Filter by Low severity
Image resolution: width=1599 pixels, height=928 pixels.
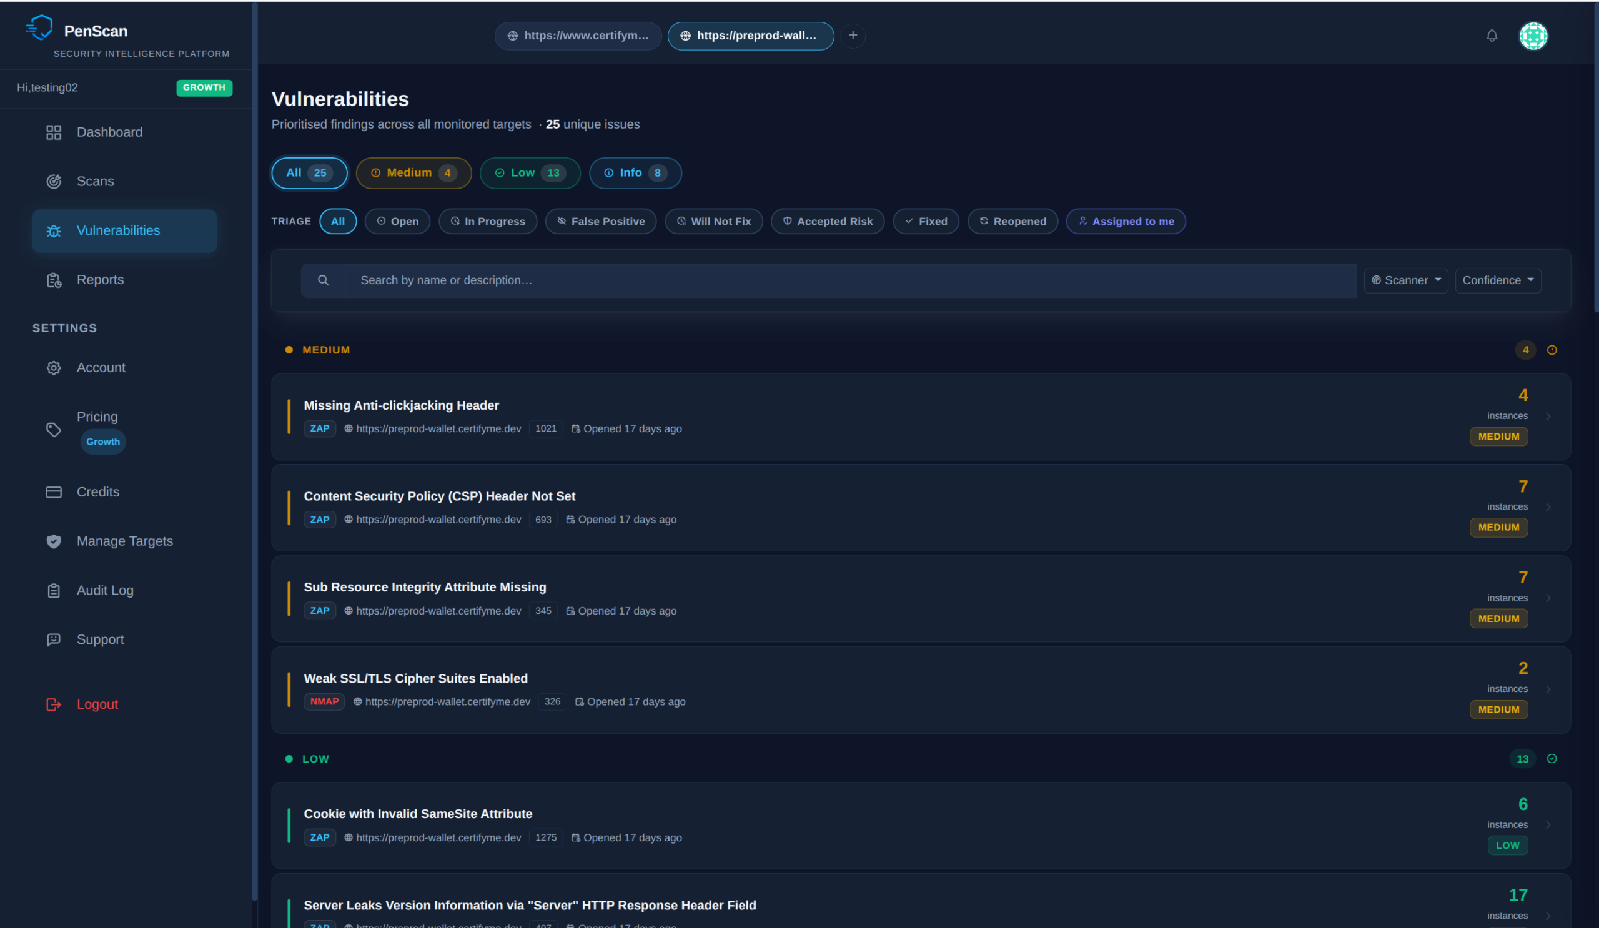(x=530, y=173)
